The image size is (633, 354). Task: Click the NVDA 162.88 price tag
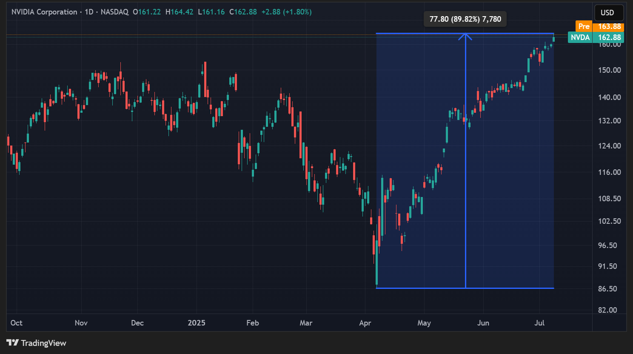(x=595, y=37)
